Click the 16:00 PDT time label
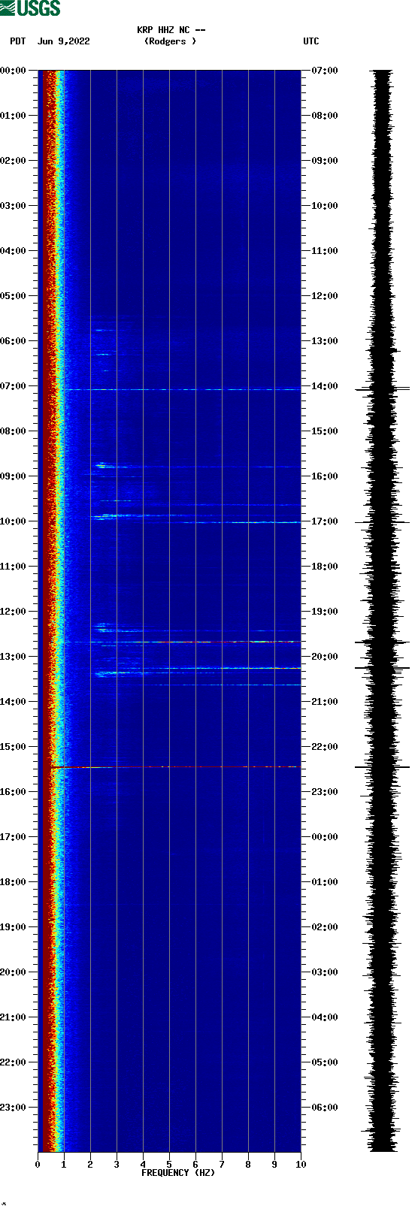 click(13, 792)
